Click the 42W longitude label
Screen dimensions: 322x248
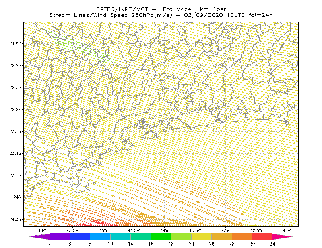point(287,230)
